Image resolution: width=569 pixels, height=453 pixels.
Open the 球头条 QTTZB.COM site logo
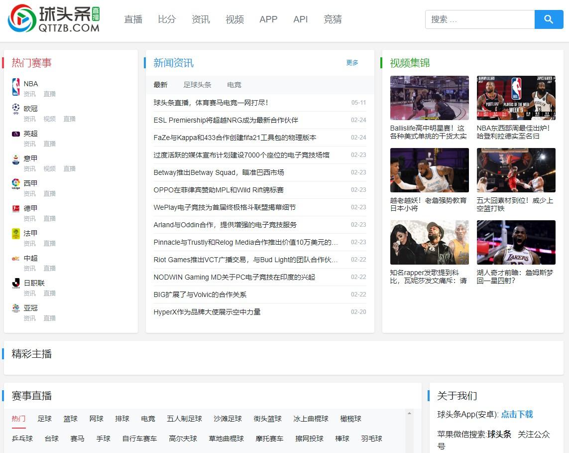(x=54, y=19)
